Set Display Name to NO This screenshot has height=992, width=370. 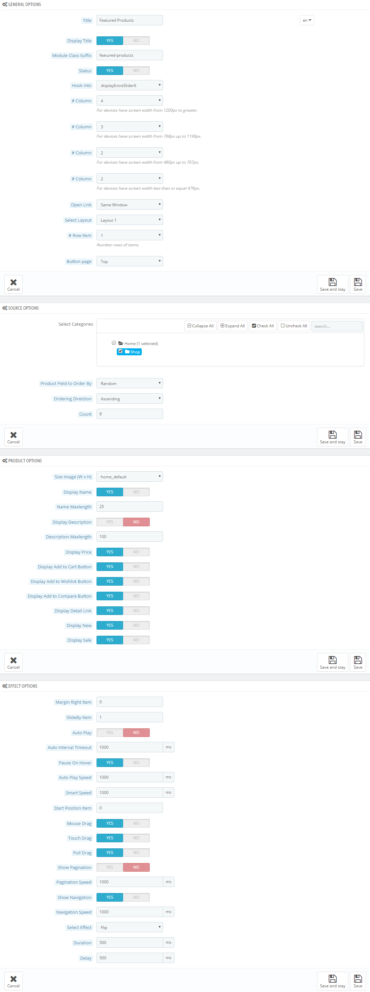136,492
